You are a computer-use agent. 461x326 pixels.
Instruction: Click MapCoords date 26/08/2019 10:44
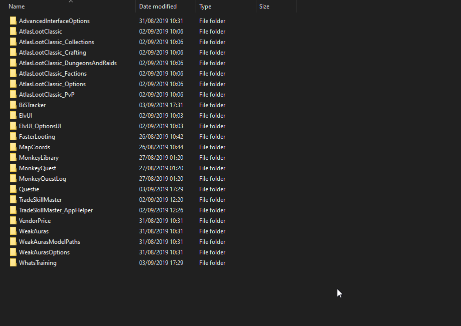161,147
